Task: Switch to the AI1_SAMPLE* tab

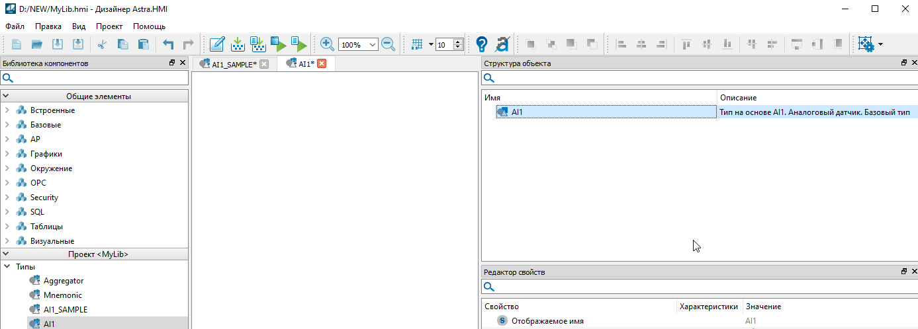Action: [234, 64]
